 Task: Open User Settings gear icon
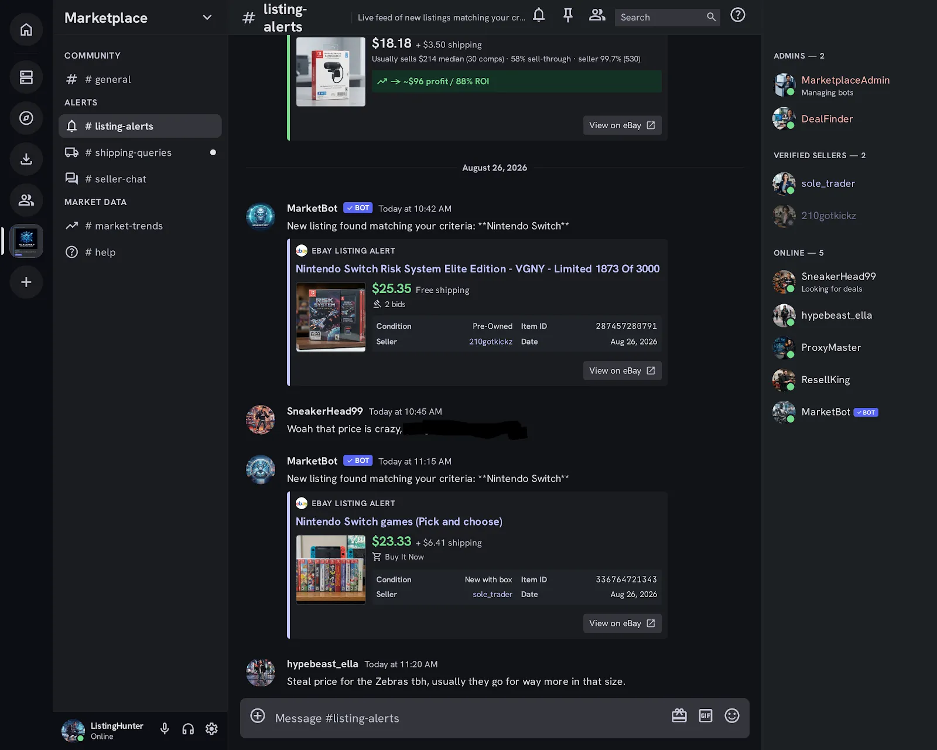[x=211, y=729]
